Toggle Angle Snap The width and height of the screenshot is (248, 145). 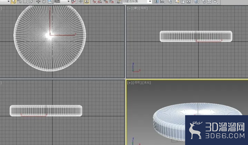tap(100, 2)
